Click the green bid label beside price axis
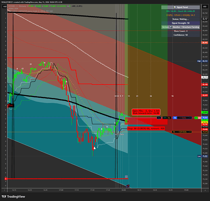 196,118
